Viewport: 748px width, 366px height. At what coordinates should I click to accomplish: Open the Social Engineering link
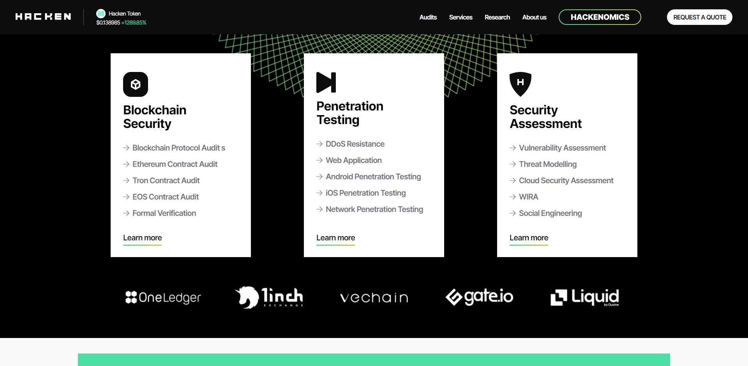550,213
